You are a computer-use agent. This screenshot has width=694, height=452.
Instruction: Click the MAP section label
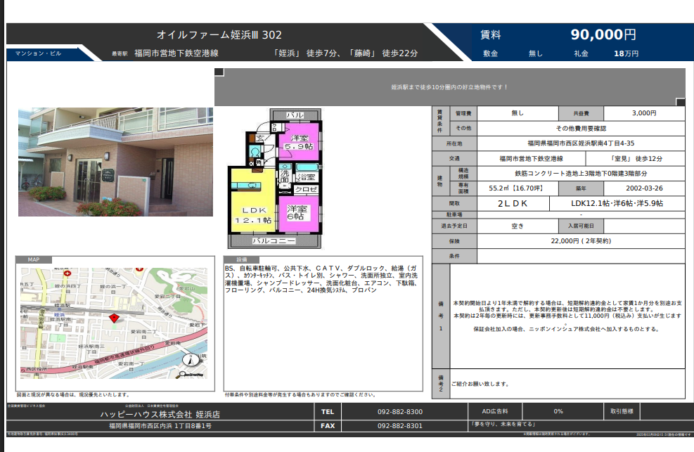pyautogui.click(x=34, y=259)
